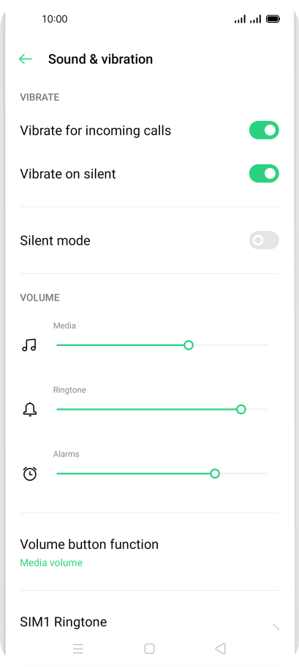This screenshot has width=299, height=667.
Task: Disable Vibrate for incoming calls toggle
Action: 264,130
